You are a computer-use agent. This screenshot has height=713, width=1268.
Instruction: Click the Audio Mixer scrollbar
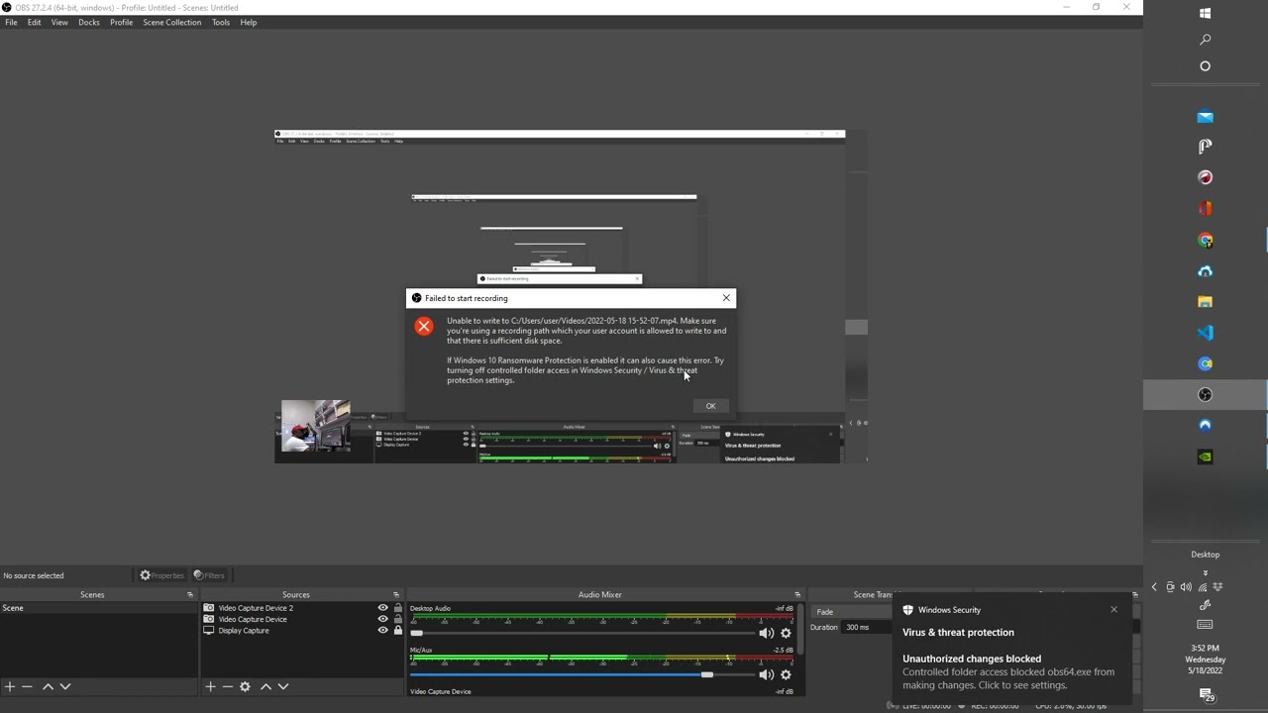click(x=800, y=630)
